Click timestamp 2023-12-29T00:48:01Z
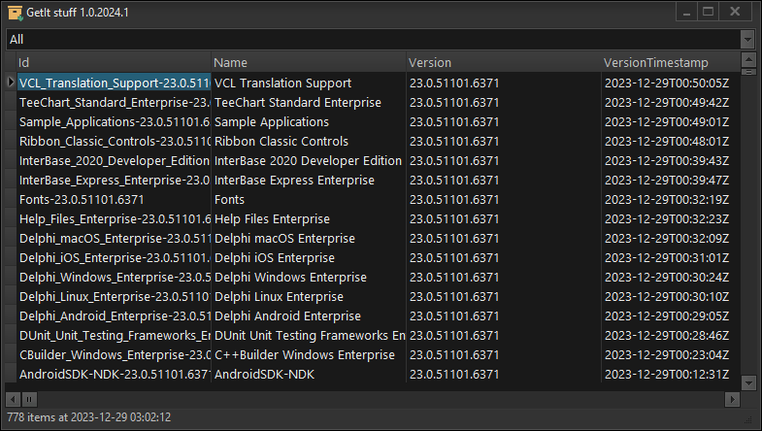The height and width of the screenshot is (431, 762). point(667,142)
